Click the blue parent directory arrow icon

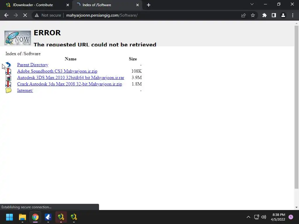click(x=8, y=65)
